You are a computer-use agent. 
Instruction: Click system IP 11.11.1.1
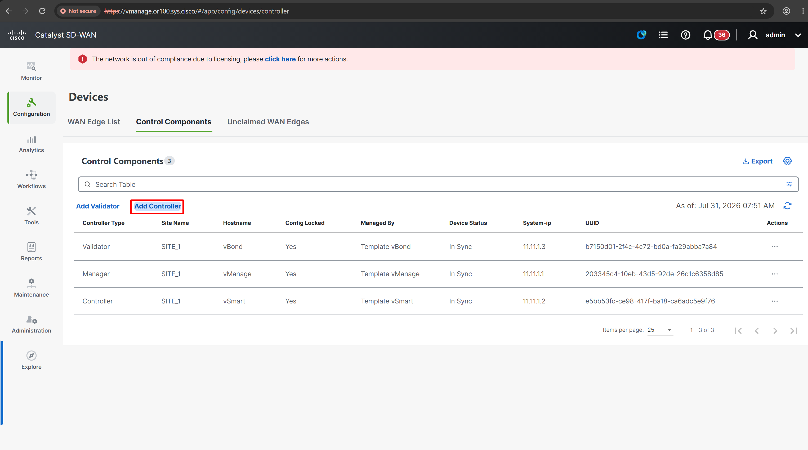[533, 274]
